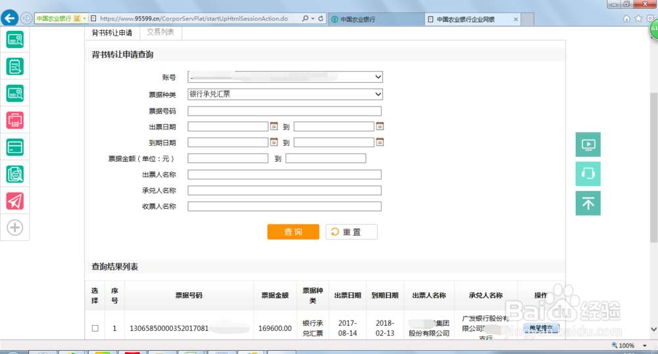Click the 到期日期 end date field
Screen dimensions: 658x354
(334, 142)
